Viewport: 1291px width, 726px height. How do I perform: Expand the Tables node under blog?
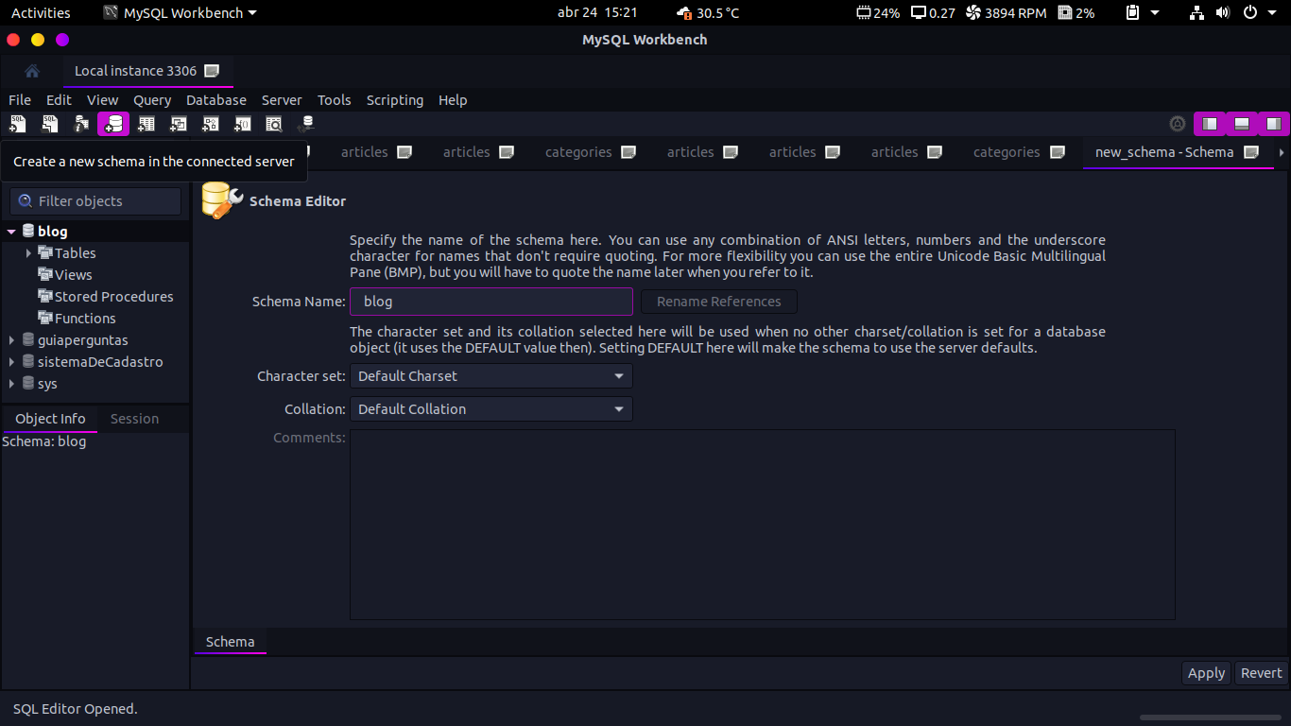pyautogui.click(x=28, y=253)
